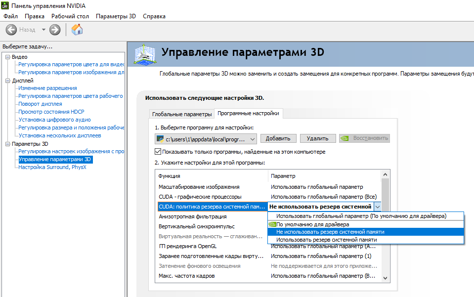Click the house icon in the toolbar

point(77,30)
